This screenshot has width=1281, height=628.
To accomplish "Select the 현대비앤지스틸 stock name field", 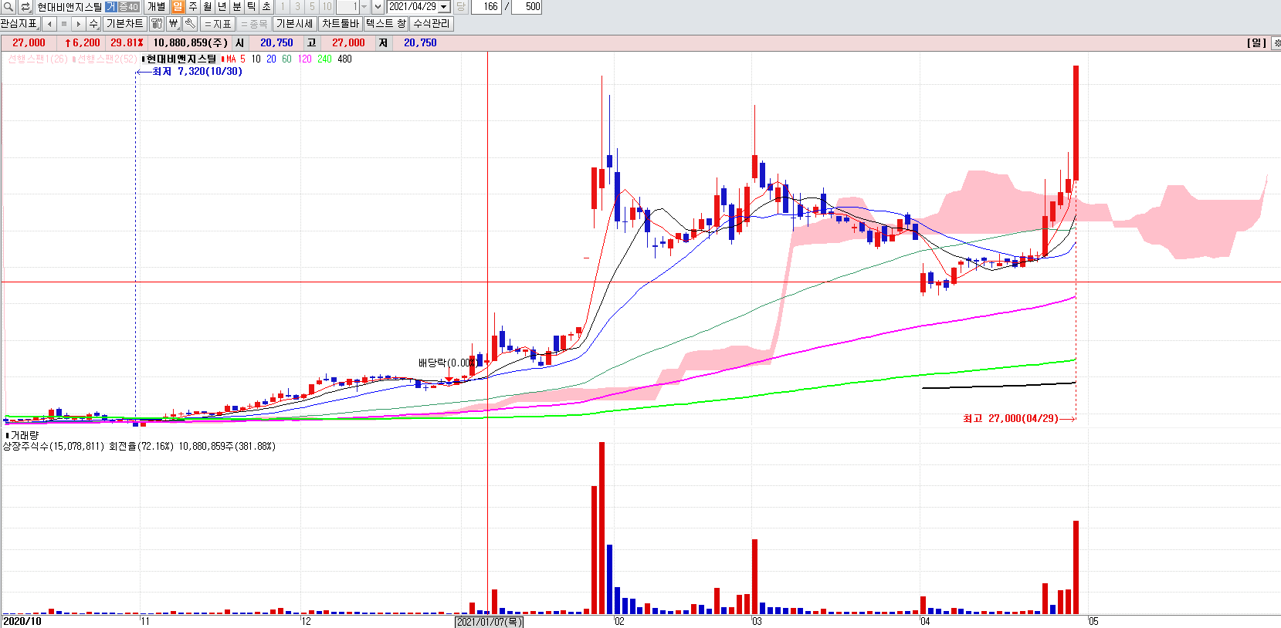I will (69, 7).
